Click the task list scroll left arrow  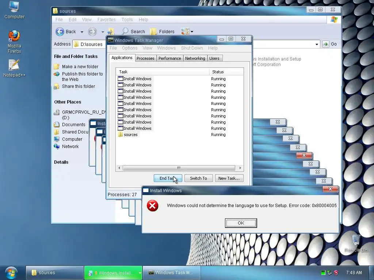tap(119, 168)
